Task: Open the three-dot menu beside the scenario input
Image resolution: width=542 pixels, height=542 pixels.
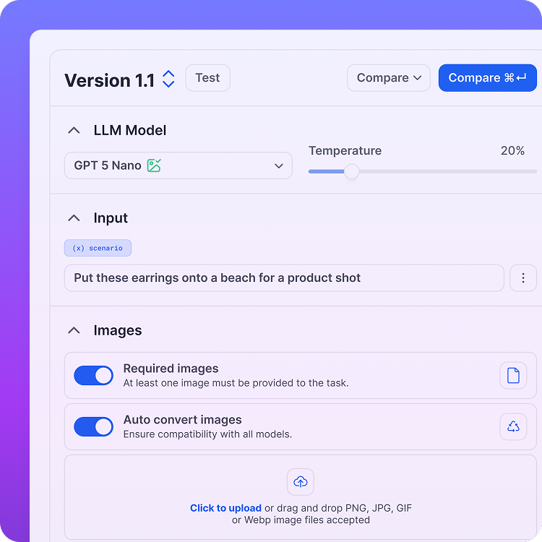Action: click(523, 278)
